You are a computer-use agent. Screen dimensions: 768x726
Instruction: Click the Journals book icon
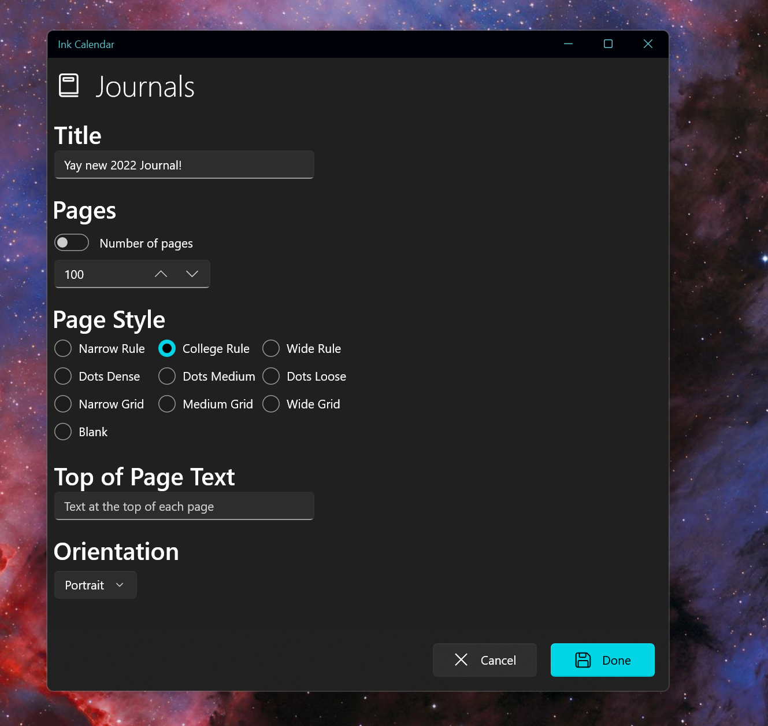(69, 85)
